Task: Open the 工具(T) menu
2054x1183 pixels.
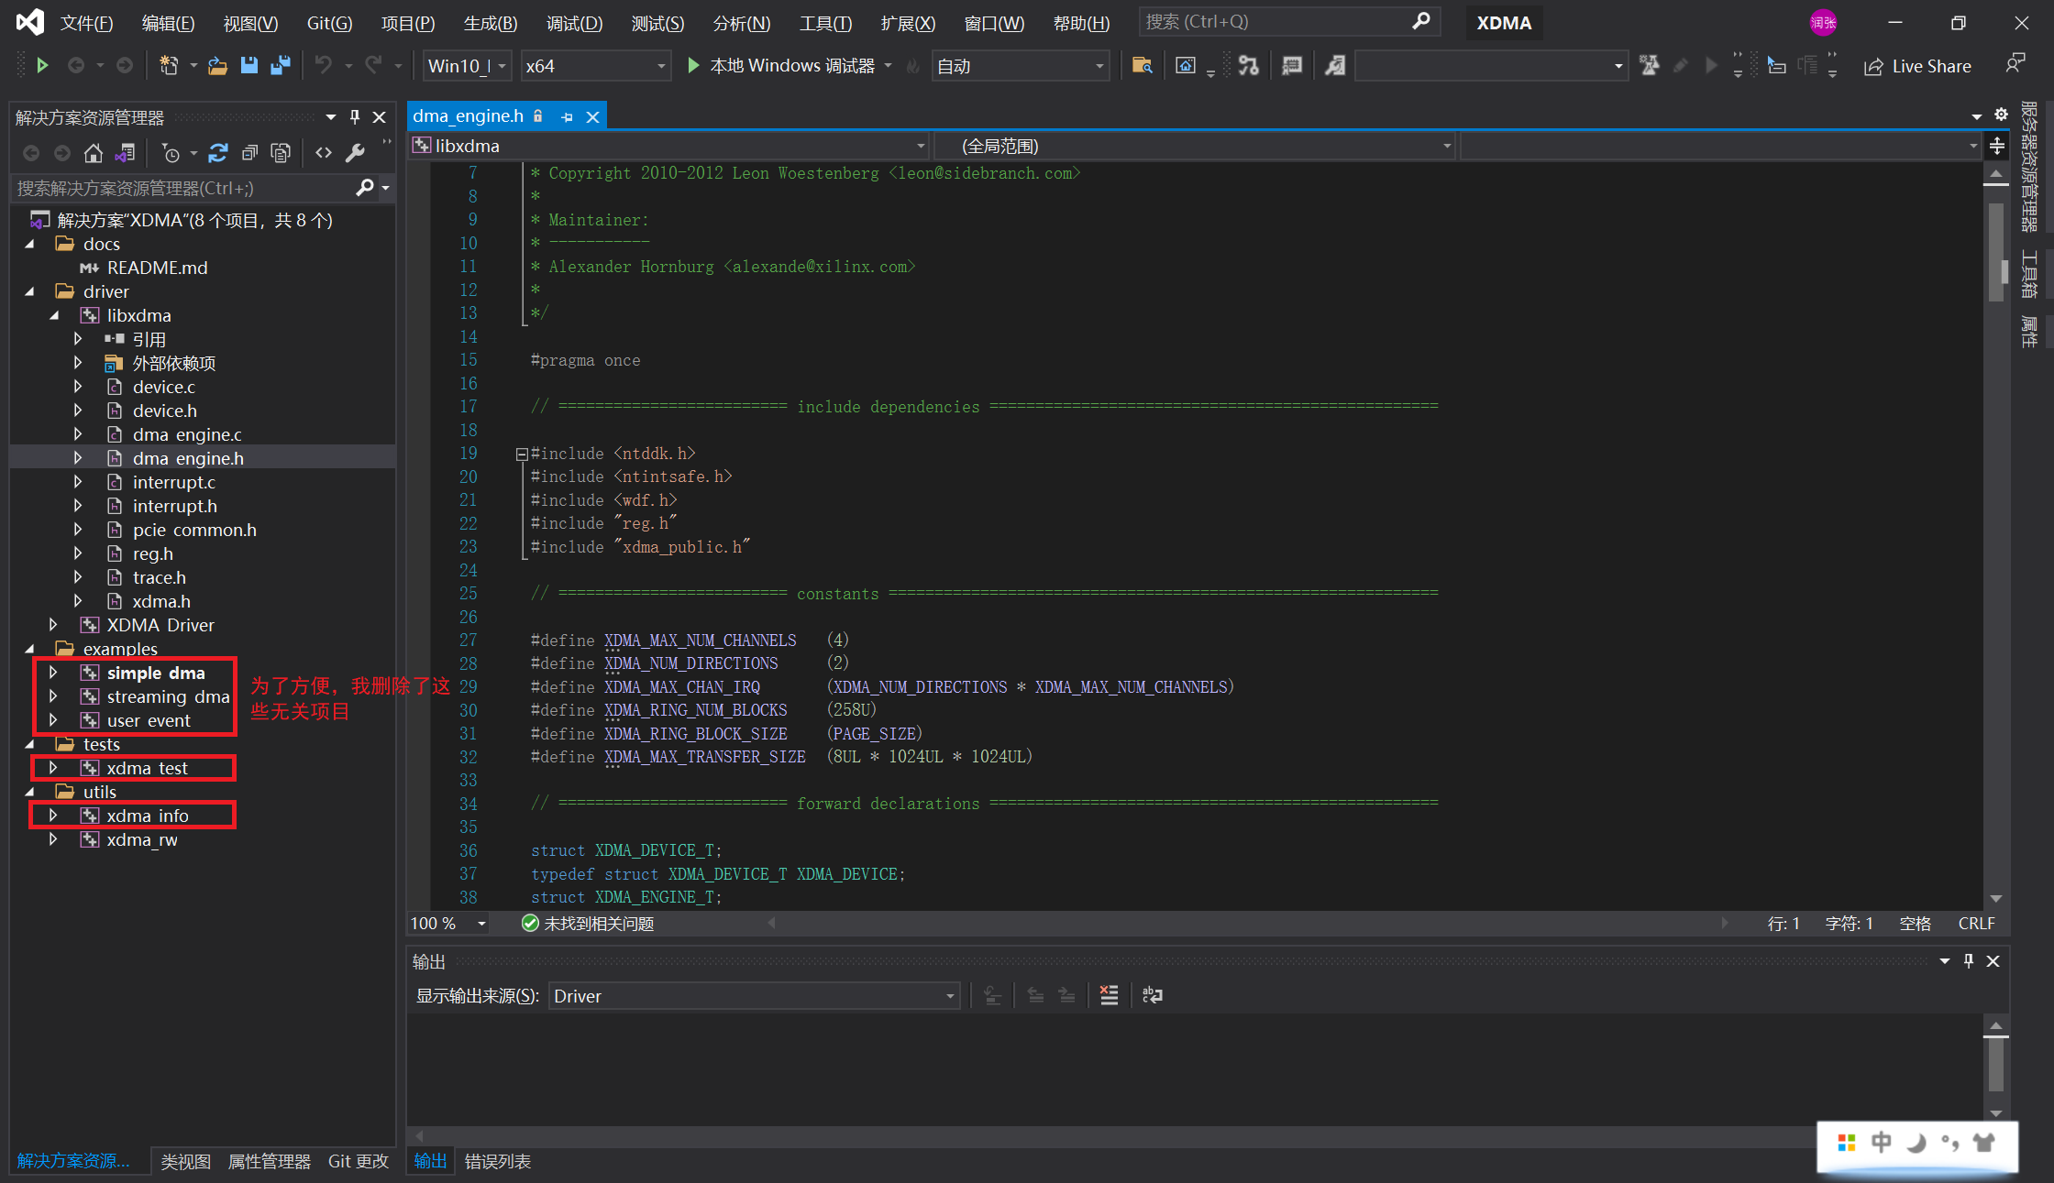Action: point(825,23)
